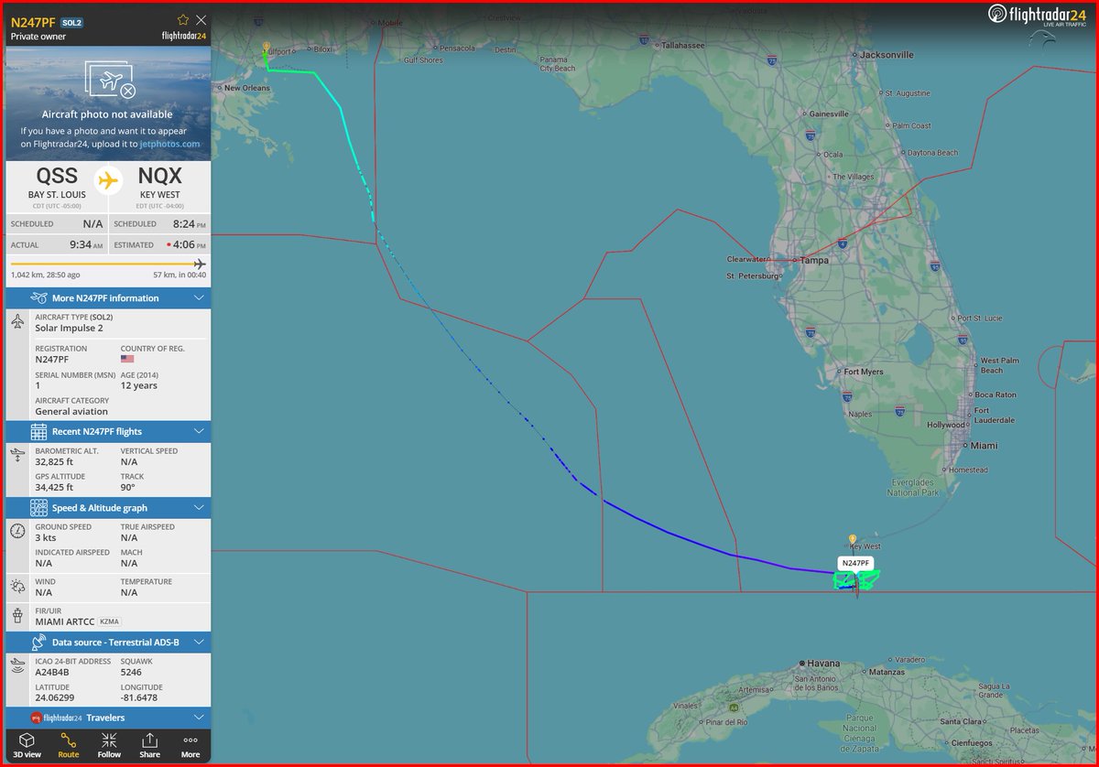The width and height of the screenshot is (1099, 767).
Task: Select NQX arrival airport code
Action: [x=160, y=177]
